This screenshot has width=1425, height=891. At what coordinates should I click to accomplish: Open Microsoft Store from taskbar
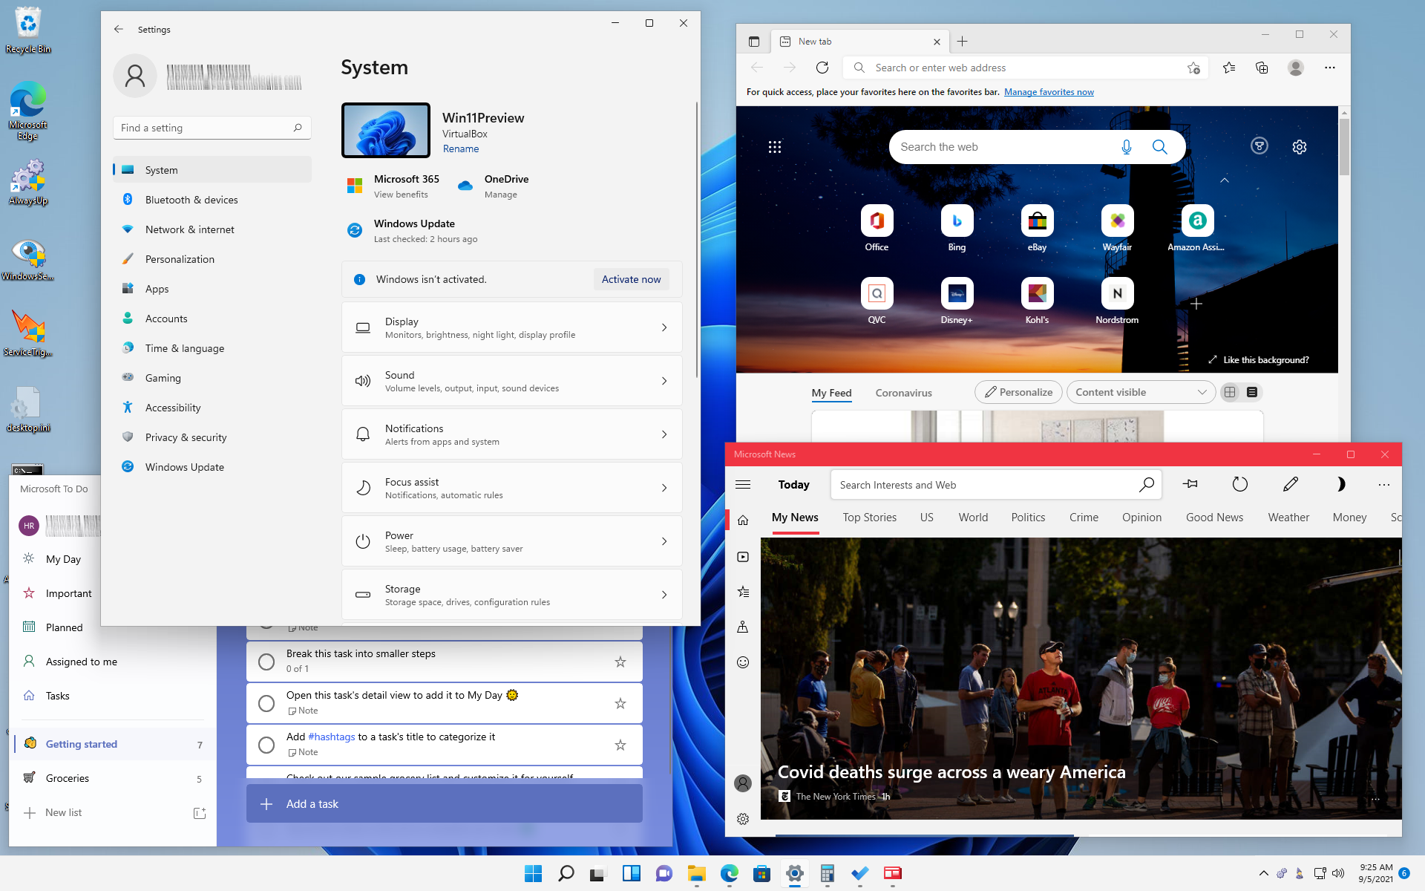pos(762,873)
